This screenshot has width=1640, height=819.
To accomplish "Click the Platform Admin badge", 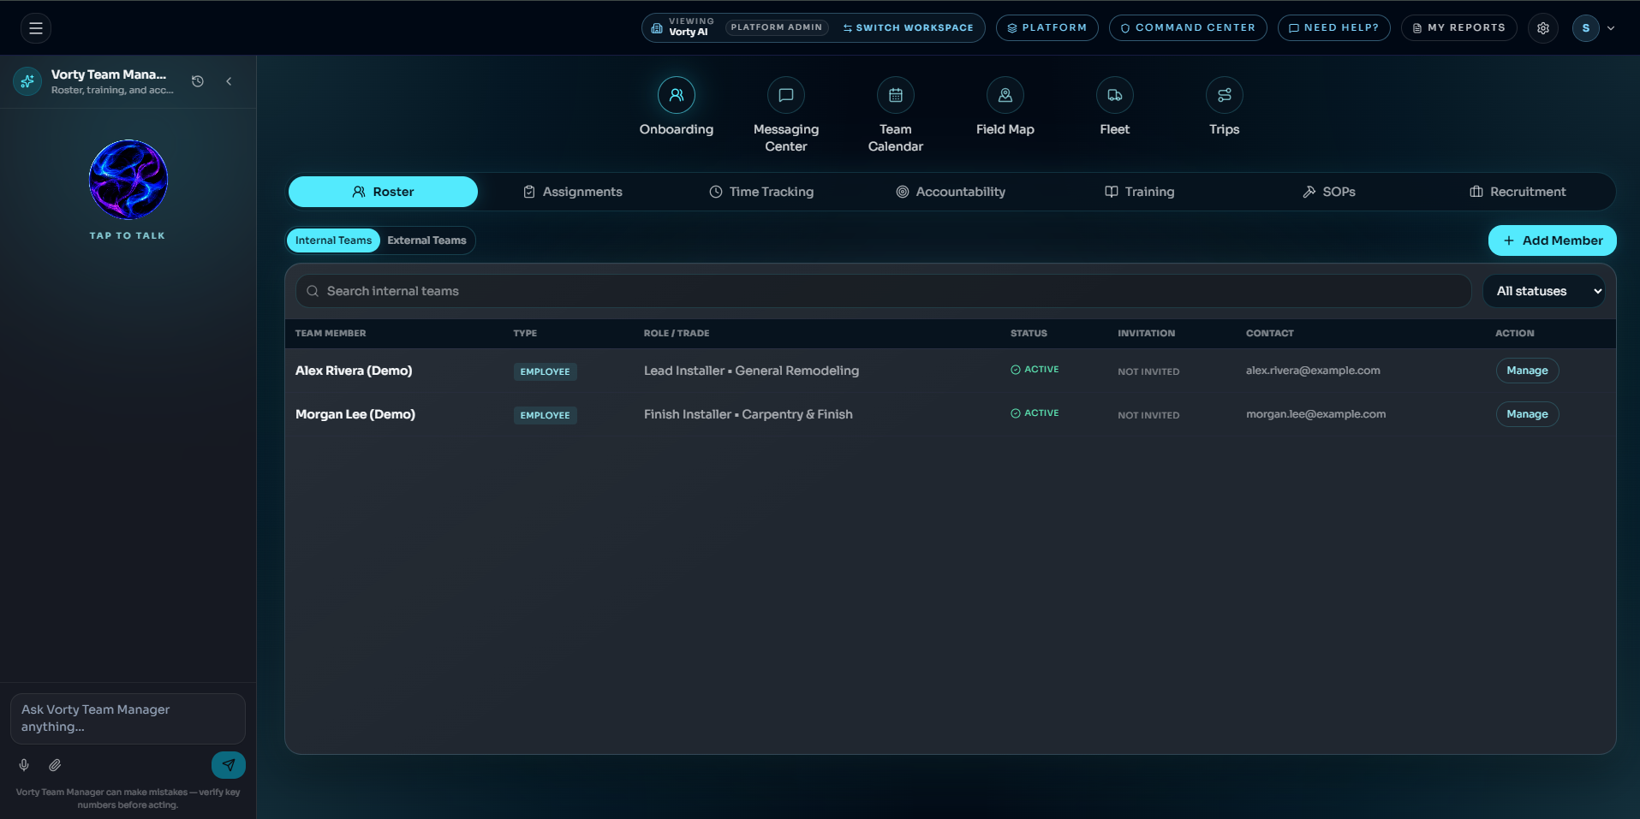I will (777, 27).
